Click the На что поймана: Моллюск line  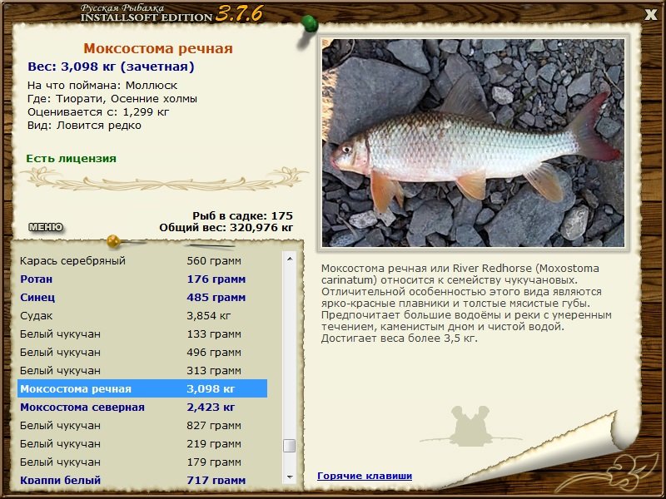click(x=102, y=86)
